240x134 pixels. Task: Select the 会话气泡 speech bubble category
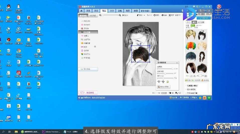coord(86,39)
